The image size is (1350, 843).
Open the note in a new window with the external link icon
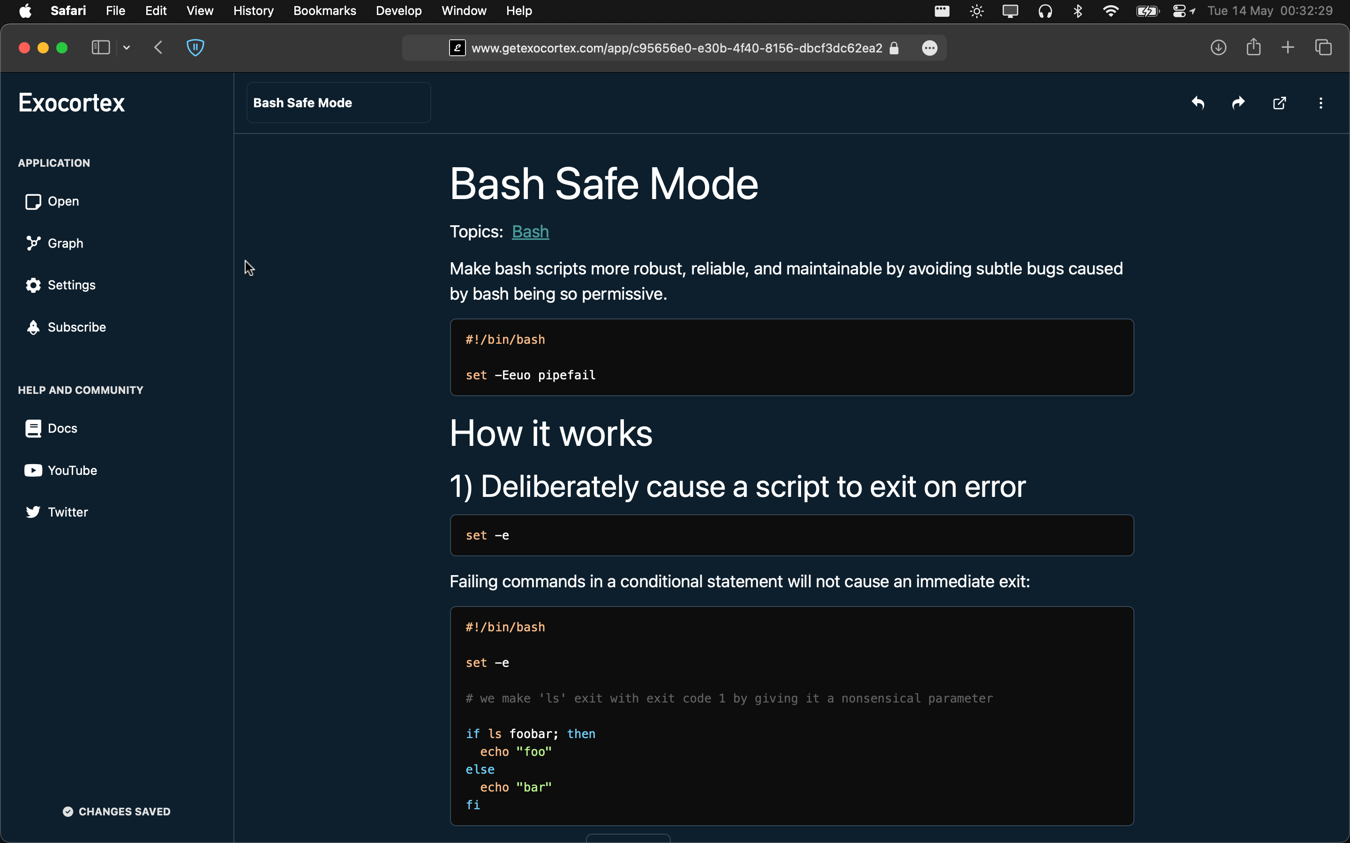pos(1280,103)
